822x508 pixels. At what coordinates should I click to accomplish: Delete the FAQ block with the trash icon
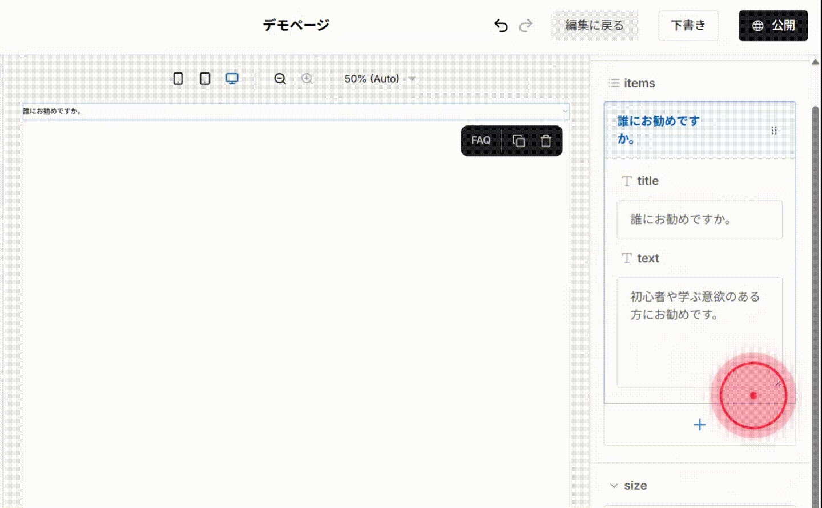coord(545,140)
